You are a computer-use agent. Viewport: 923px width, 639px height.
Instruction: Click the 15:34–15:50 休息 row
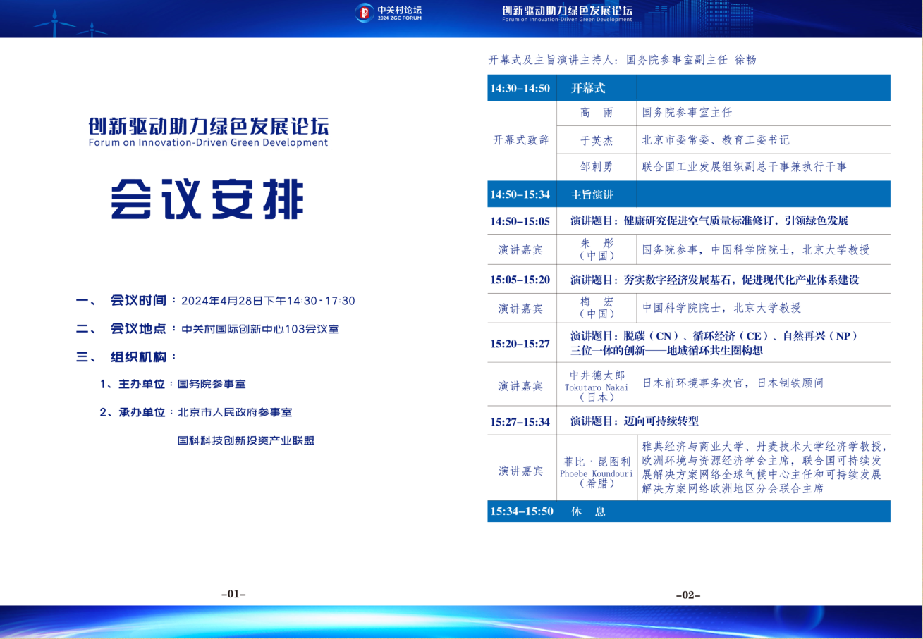(688, 511)
